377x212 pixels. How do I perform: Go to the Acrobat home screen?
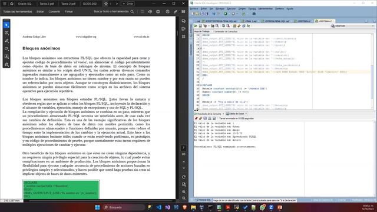pos(12,4)
